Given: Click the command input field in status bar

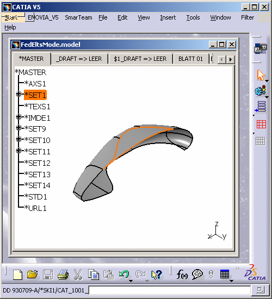Looking at the screenshot, I should (170, 290).
